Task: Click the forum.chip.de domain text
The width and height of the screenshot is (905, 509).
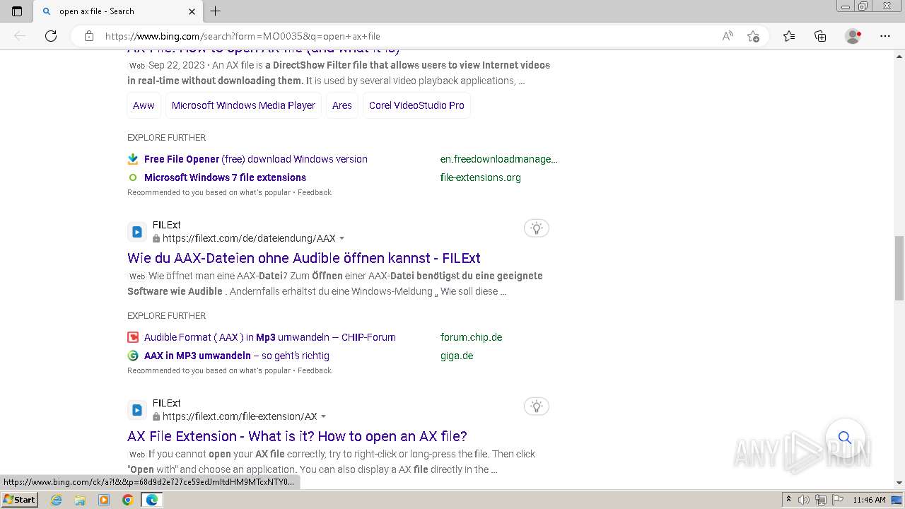Action: point(471,337)
